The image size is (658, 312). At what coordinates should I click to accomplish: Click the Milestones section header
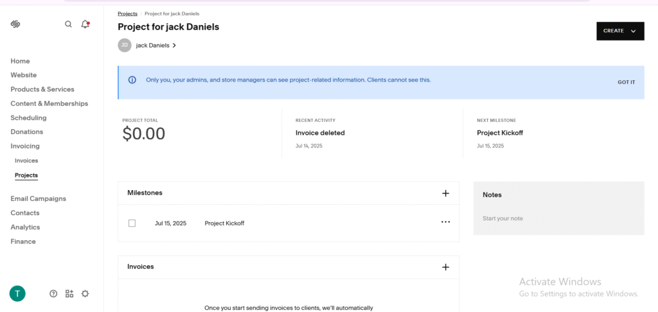coord(145,193)
